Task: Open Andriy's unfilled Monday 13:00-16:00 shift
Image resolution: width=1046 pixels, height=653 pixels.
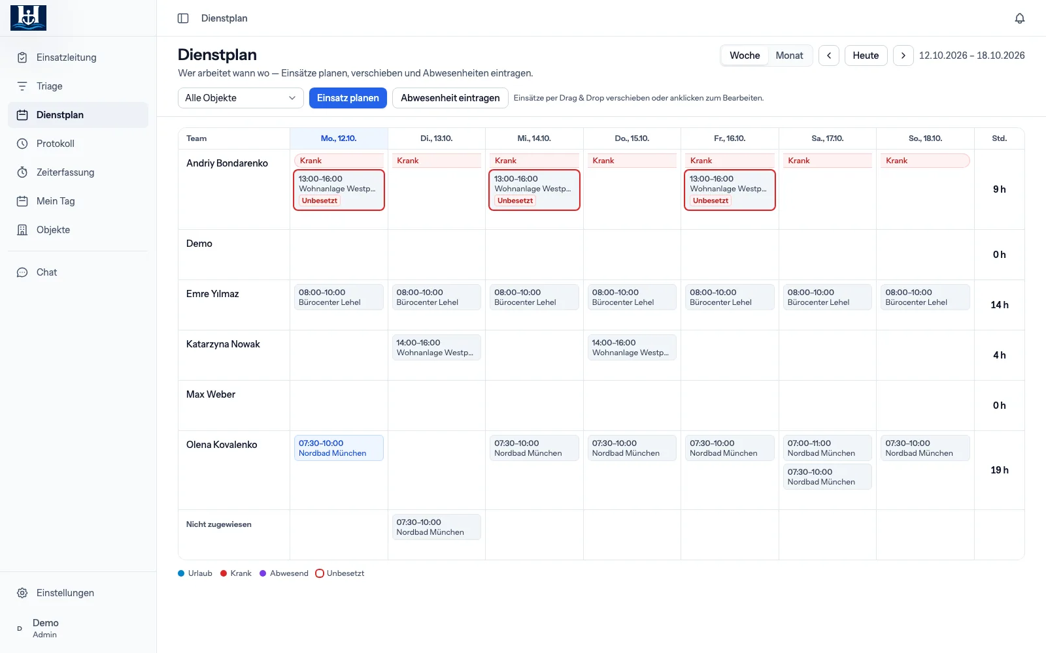Action: pyautogui.click(x=339, y=190)
